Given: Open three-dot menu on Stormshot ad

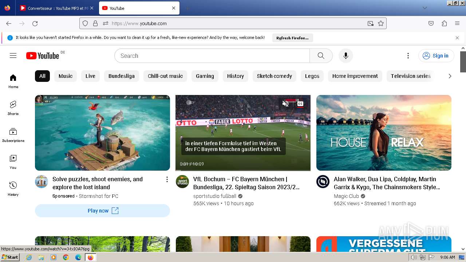Looking at the screenshot, I should tap(167, 179).
